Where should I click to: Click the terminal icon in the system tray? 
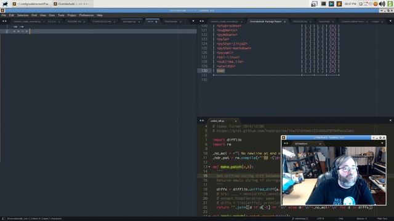pyautogui.click(x=323, y=4)
